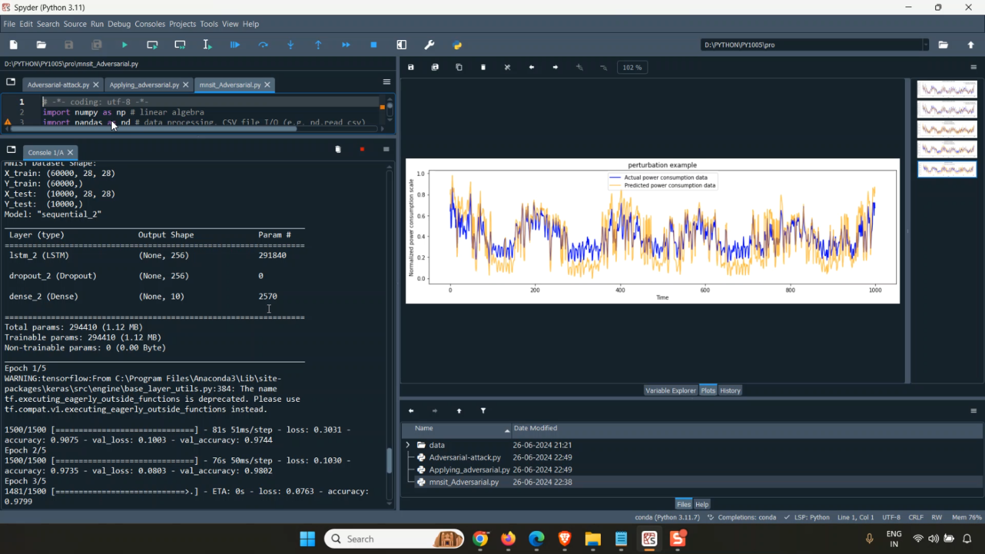Click the Run file play icon

click(125, 45)
